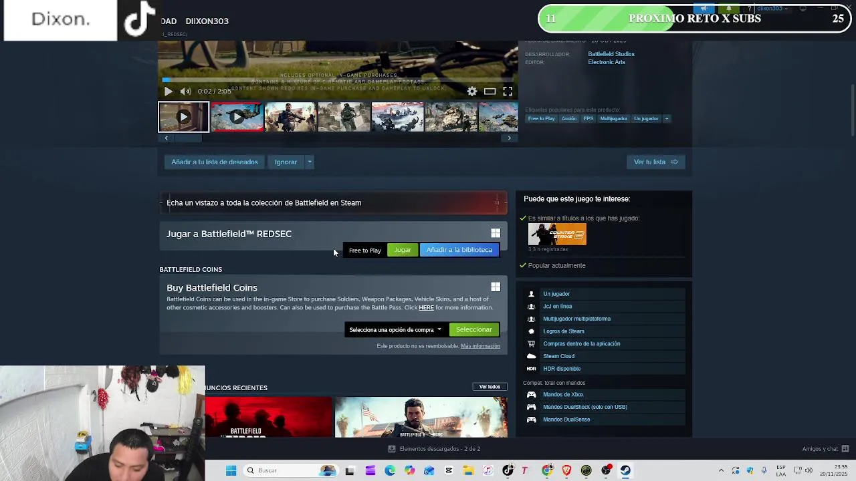This screenshot has width=856, height=481.
Task: Open the HERE link in coins description
Action: point(426,307)
